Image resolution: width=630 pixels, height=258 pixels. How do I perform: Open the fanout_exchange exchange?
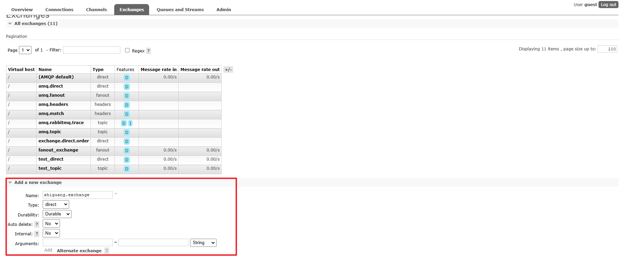tap(58, 150)
